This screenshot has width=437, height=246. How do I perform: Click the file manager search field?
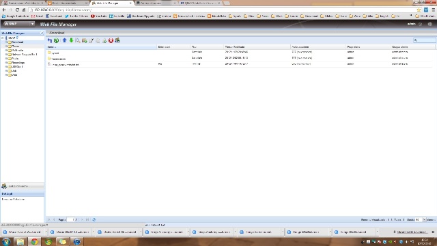coord(425,40)
